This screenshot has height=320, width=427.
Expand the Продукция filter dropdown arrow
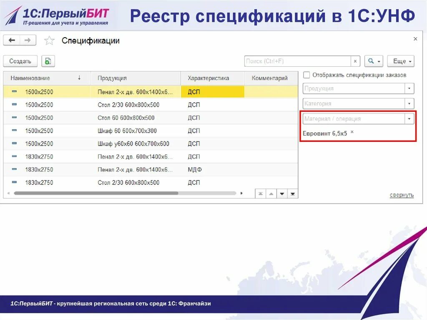[409, 88]
